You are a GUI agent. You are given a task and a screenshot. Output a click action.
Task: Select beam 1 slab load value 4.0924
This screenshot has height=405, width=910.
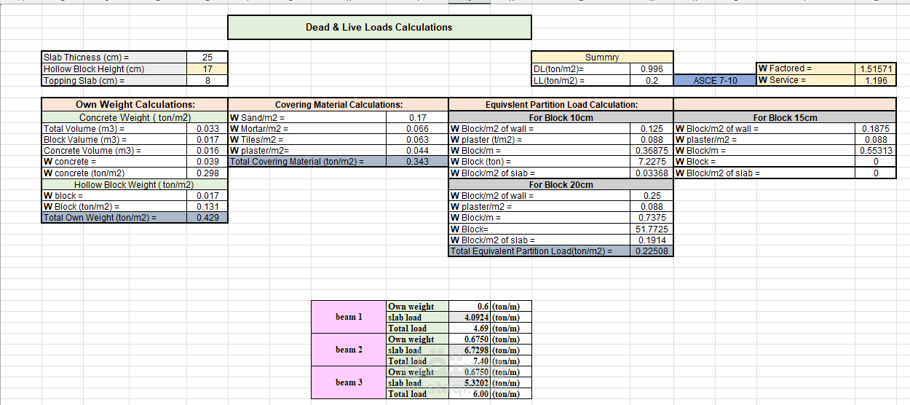pyautogui.click(x=470, y=318)
